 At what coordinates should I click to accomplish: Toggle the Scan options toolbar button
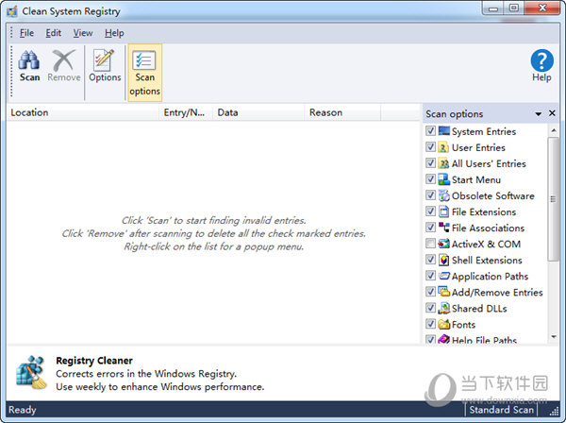coord(144,73)
